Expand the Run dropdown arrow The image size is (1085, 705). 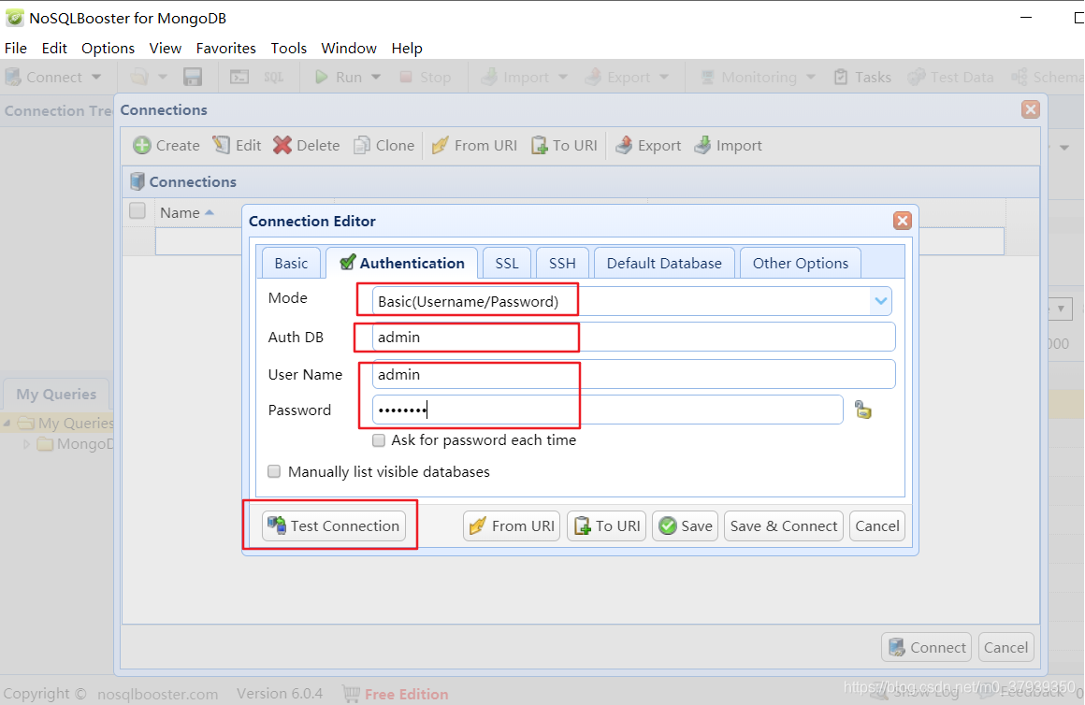tap(376, 77)
